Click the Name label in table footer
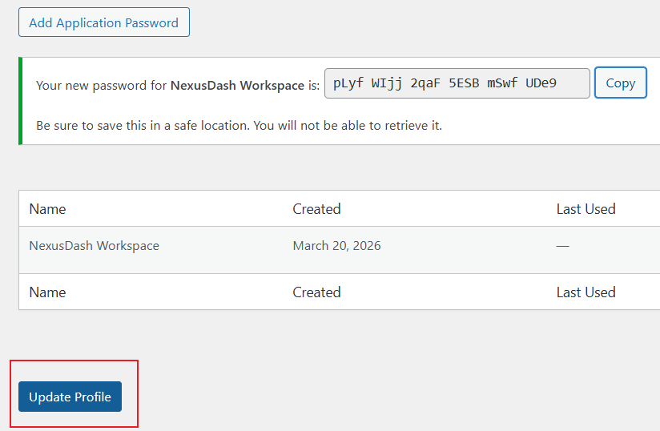The height and width of the screenshot is (431, 660). click(47, 292)
